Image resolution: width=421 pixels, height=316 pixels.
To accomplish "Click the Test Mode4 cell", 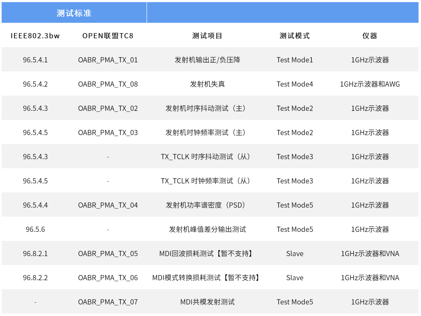I will click(295, 84).
